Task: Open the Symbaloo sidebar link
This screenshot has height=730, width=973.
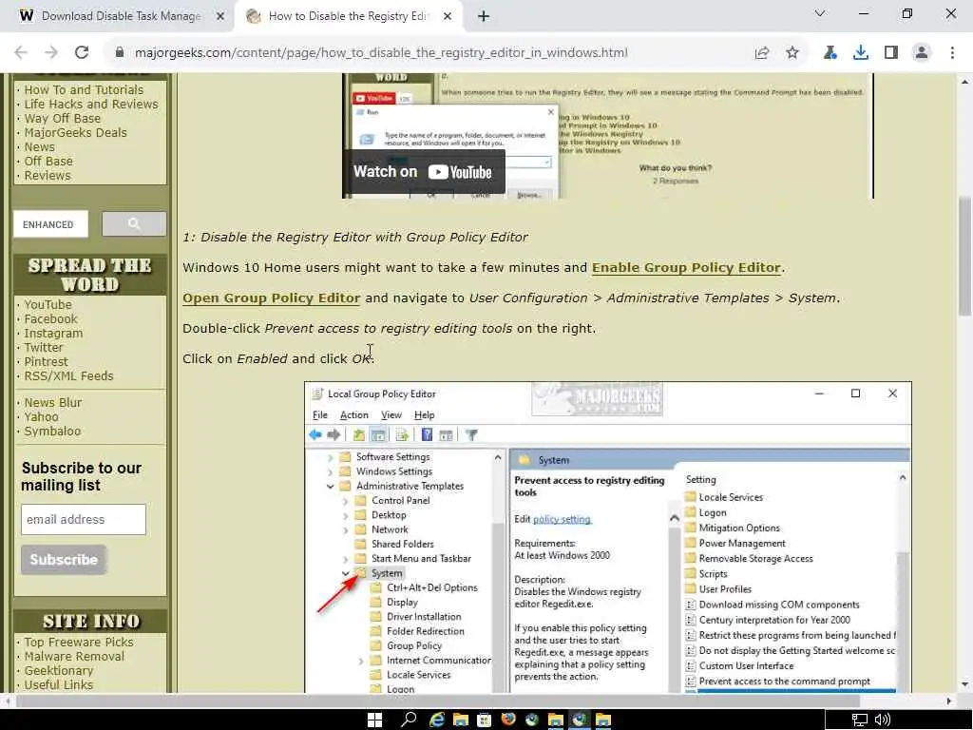Action: point(53,432)
